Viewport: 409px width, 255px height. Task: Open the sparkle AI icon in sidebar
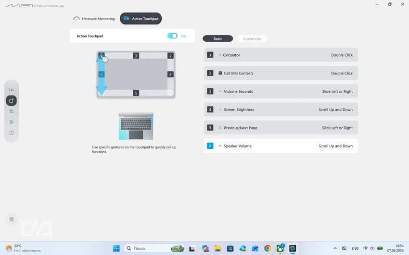pyautogui.click(x=11, y=122)
